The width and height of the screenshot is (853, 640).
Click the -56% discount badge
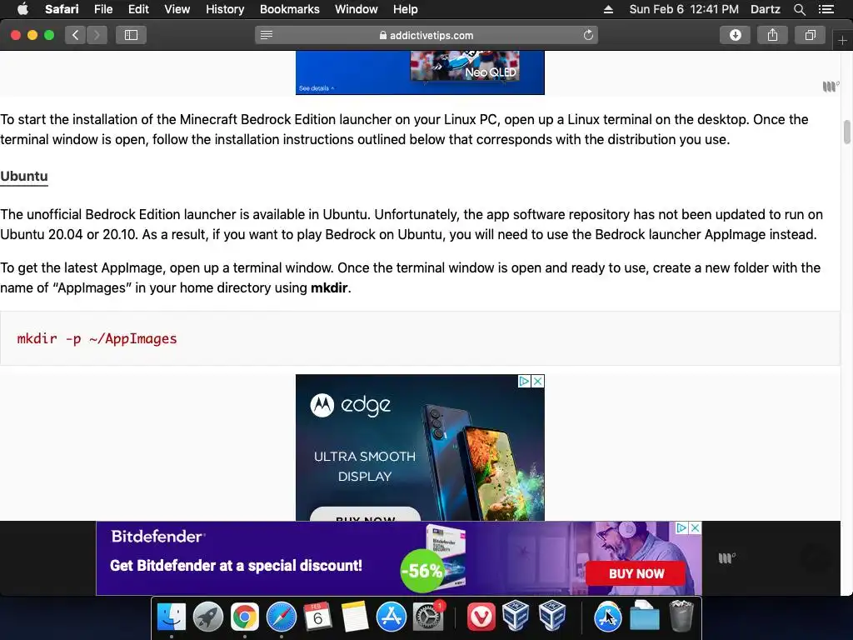click(422, 571)
